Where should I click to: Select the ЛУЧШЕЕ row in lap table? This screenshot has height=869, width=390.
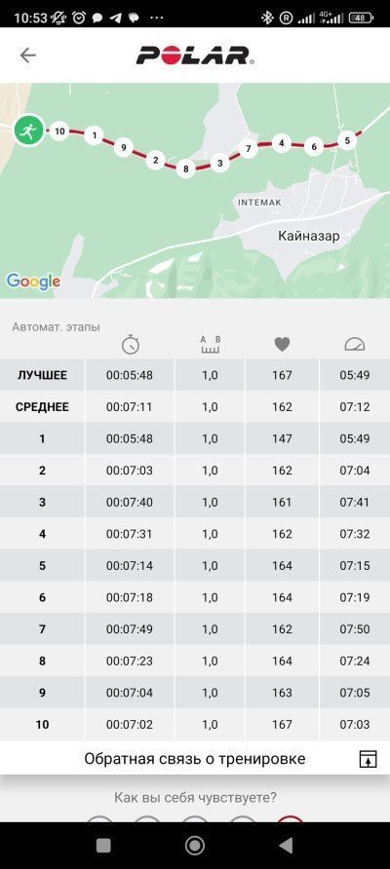tap(195, 375)
